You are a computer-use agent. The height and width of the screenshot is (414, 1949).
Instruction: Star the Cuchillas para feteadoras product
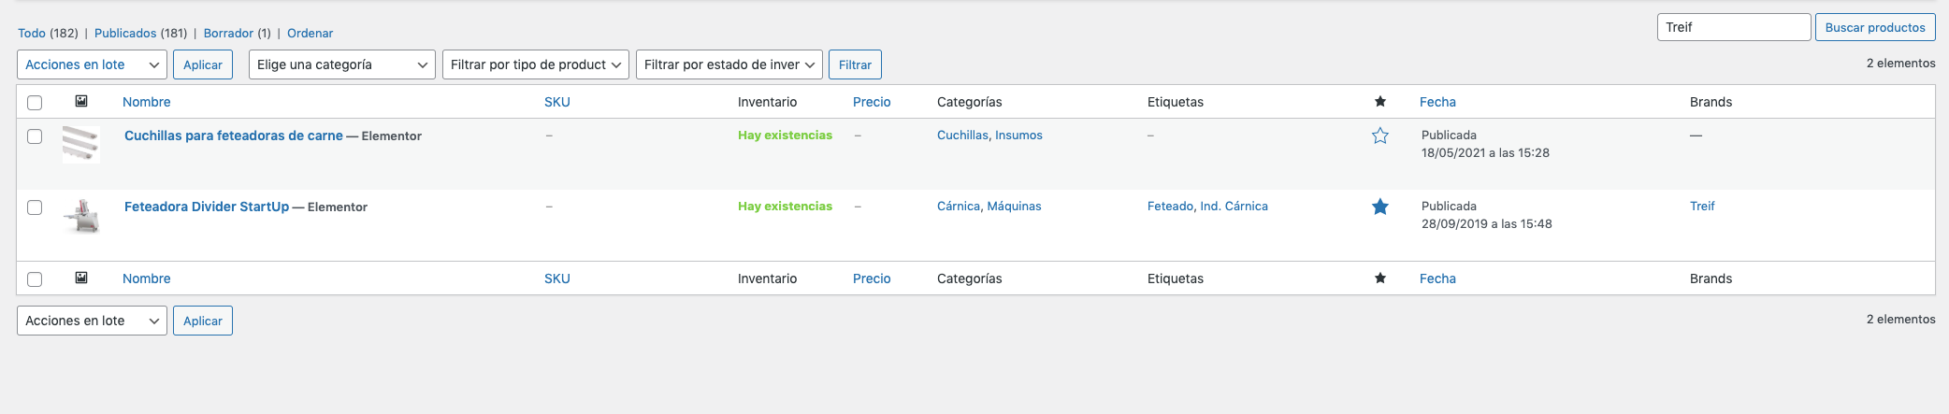tap(1379, 136)
